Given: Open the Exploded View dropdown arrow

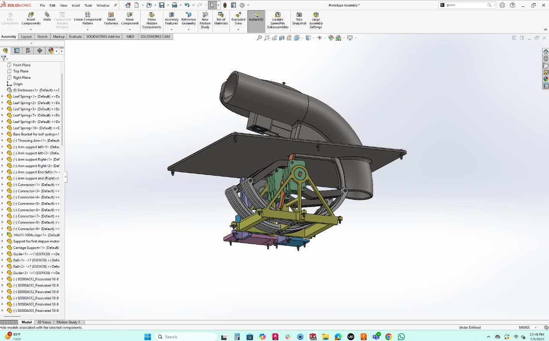Looking at the screenshot, I should coord(238,30).
